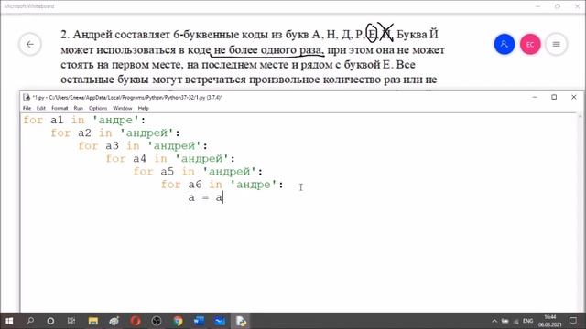586x329 pixels.
Task: Open Cortana from the taskbar
Action: click(50, 321)
